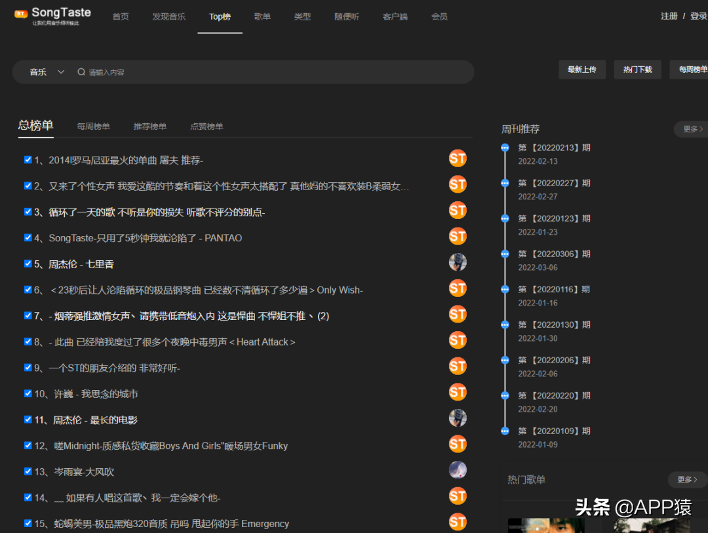Viewport: 708px width, 533px height.
Task: Open song 烟蒂强推激情女声
Action: pyautogui.click(x=189, y=316)
